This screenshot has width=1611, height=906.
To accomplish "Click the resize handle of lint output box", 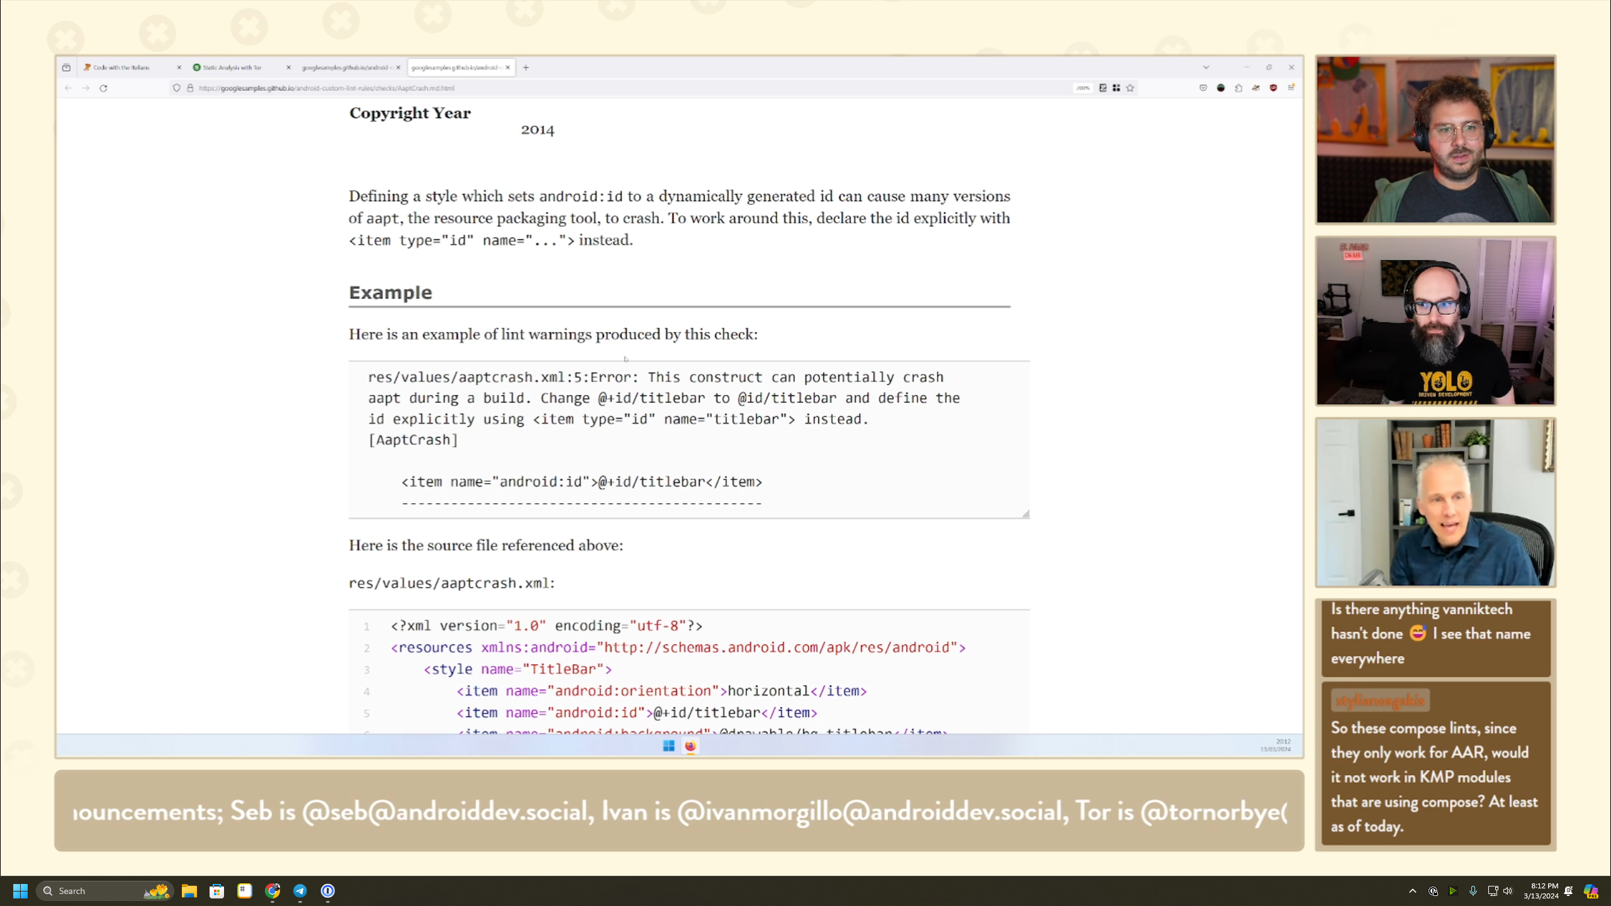I will tap(1026, 514).
